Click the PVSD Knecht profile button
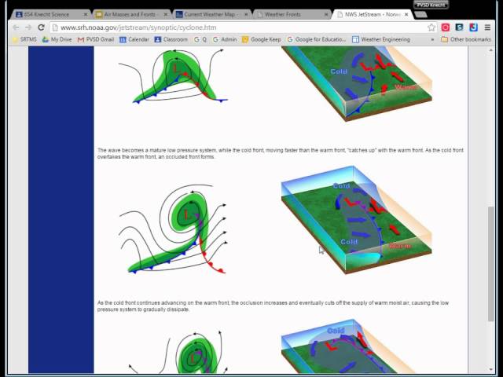This screenshot has width=503, height=377. 431,5
